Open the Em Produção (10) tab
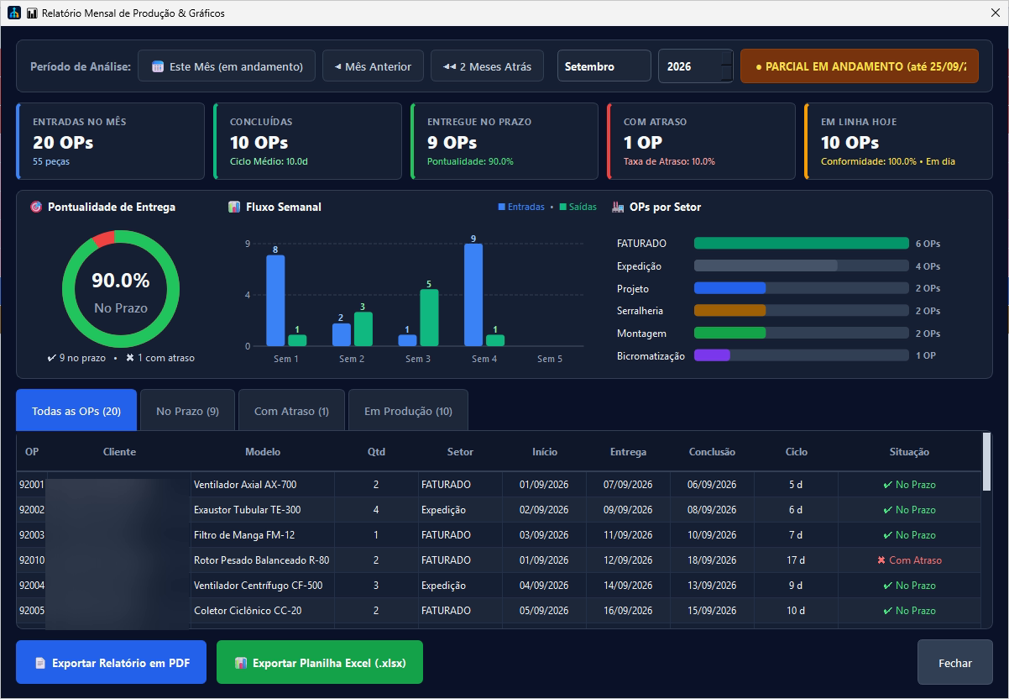This screenshot has width=1009, height=699. point(408,411)
